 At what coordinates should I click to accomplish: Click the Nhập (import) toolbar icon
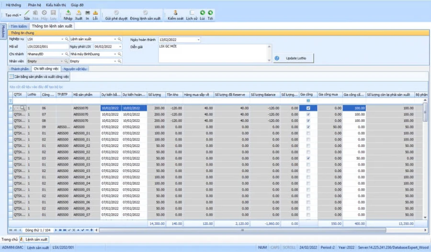[68, 13]
